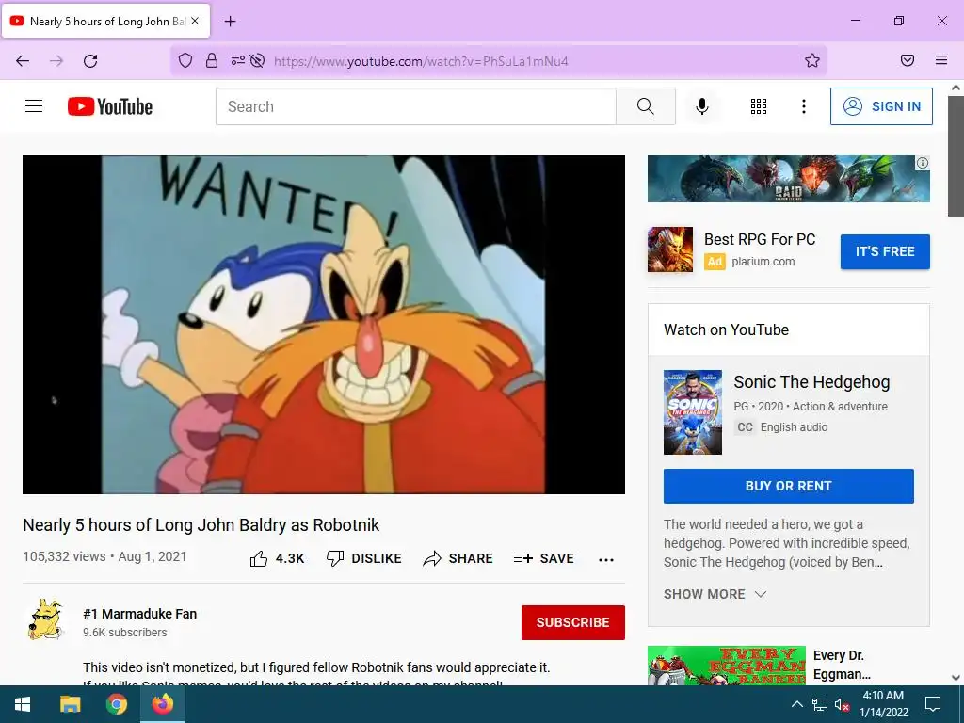The image size is (964, 723).
Task: Go back with browser back arrow
Action: 23,61
